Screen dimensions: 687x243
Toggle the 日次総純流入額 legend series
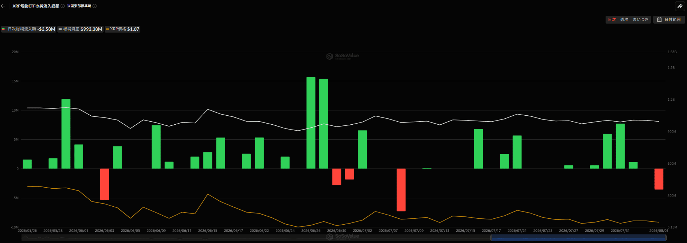tap(29, 29)
